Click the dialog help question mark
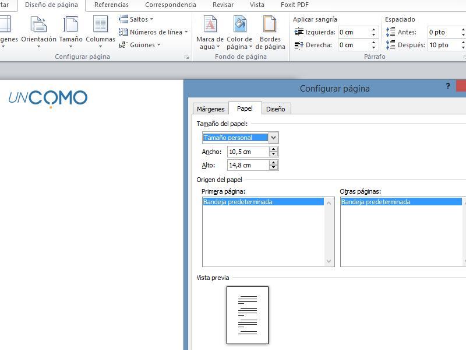The width and height of the screenshot is (466, 350). click(447, 86)
